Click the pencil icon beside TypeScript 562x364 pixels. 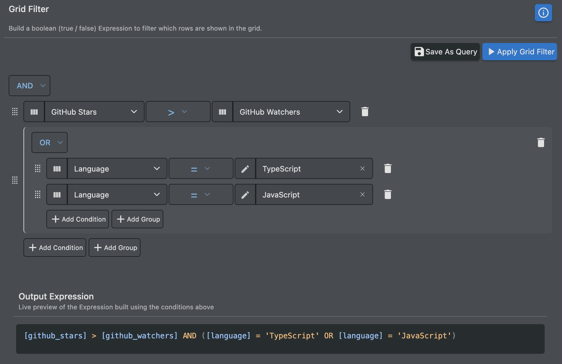coord(245,168)
